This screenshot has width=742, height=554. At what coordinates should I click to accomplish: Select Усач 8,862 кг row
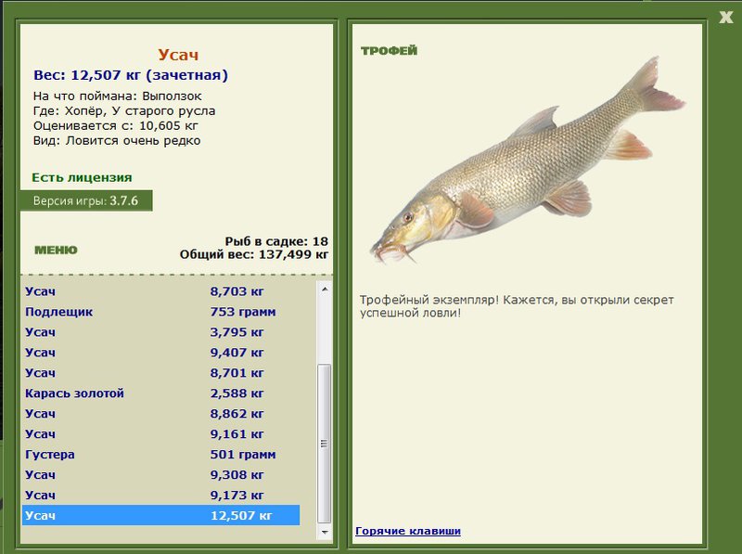click(x=160, y=413)
